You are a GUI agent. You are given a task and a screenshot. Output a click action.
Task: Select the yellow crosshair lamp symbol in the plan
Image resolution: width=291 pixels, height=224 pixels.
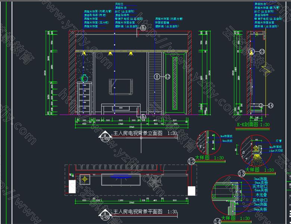tap(85, 179)
